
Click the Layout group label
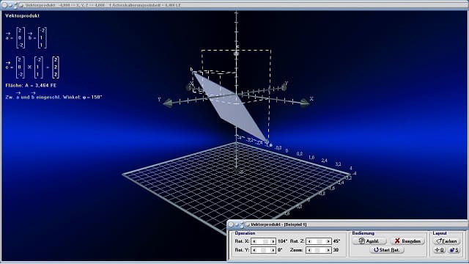440,233
